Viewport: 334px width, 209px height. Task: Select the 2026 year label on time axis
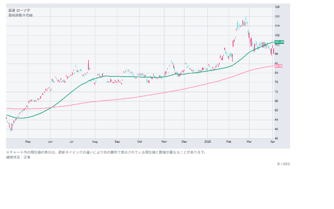click(208, 141)
